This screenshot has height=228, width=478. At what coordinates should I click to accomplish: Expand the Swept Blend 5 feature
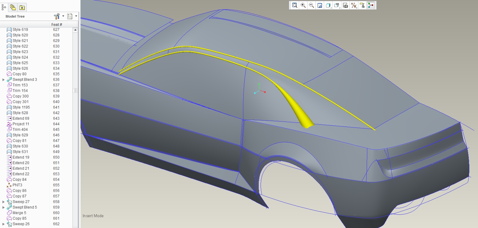[4, 207]
